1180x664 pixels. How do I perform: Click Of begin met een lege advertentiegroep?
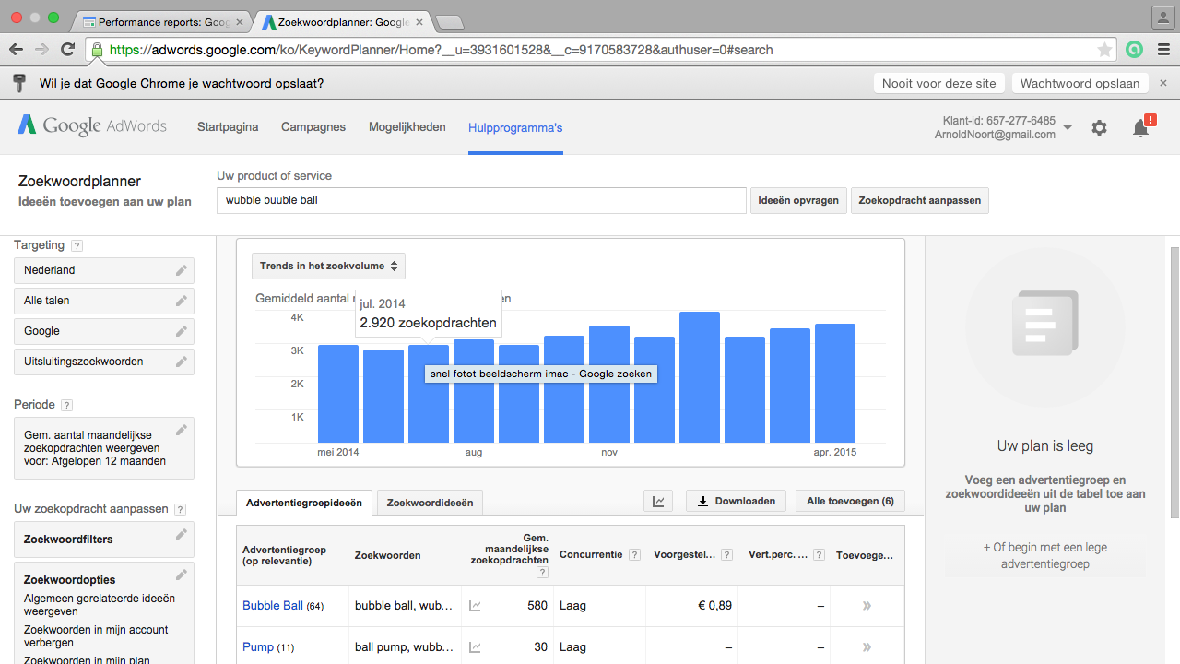1045,555
